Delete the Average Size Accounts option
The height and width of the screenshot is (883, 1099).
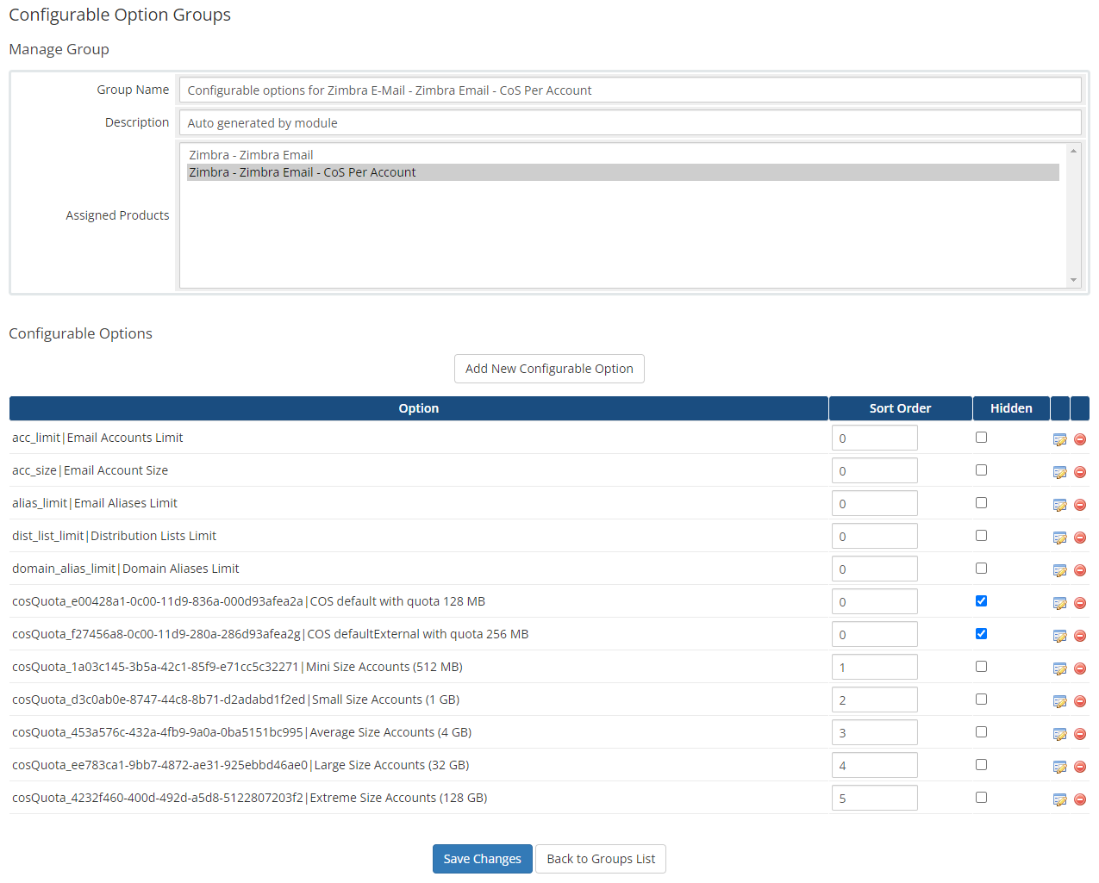click(x=1080, y=733)
